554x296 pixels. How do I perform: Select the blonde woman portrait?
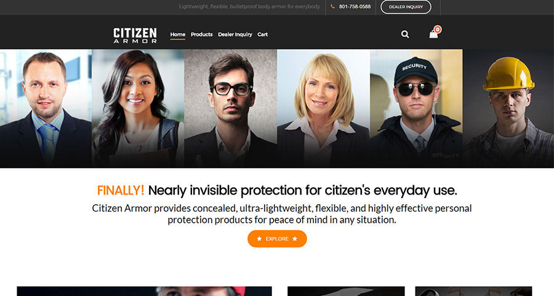click(324, 108)
